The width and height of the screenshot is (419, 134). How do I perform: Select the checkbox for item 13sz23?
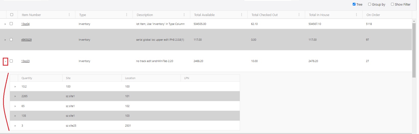11,61
